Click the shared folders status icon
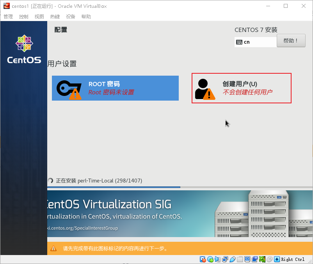 [x=240, y=259]
